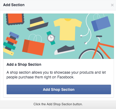Click the teal wristwatch illustration
The image size is (116, 109).
[x=51, y=38]
